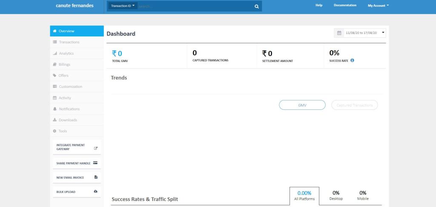
Task: Select Billings in the sidebar
Action: click(x=77, y=64)
